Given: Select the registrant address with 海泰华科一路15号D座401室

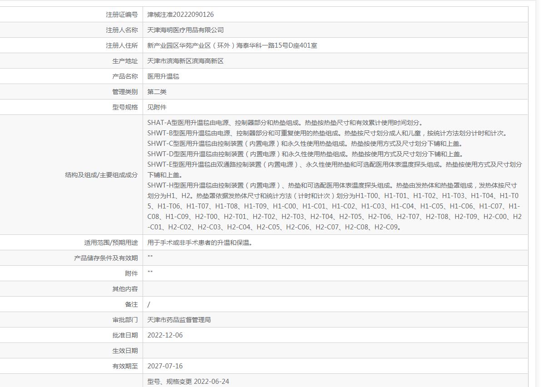Looking at the screenshot, I should coord(233,45).
